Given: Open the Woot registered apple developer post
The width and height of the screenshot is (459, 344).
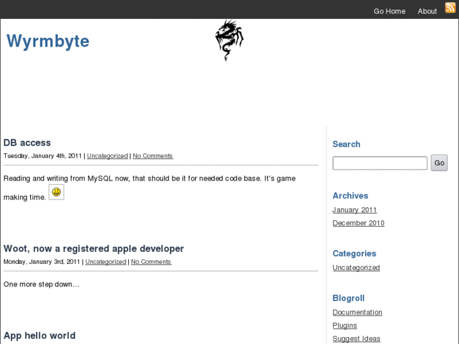Looking at the screenshot, I should [x=93, y=249].
